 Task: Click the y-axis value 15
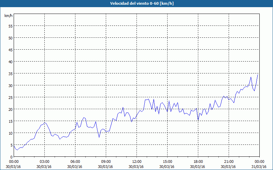click(11, 121)
